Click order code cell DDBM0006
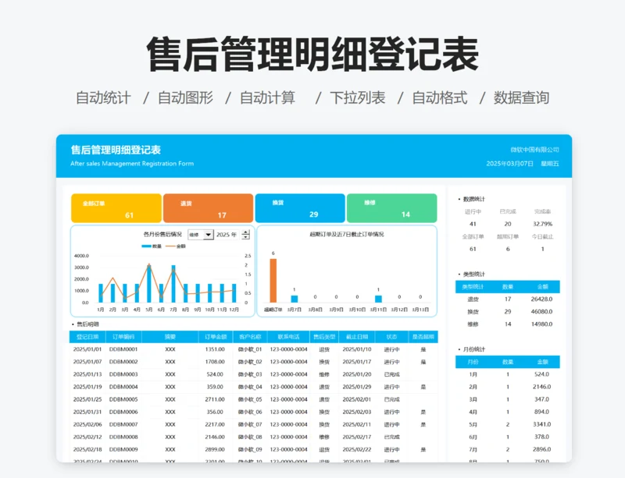This screenshot has height=478, width=625. pyautogui.click(x=123, y=412)
